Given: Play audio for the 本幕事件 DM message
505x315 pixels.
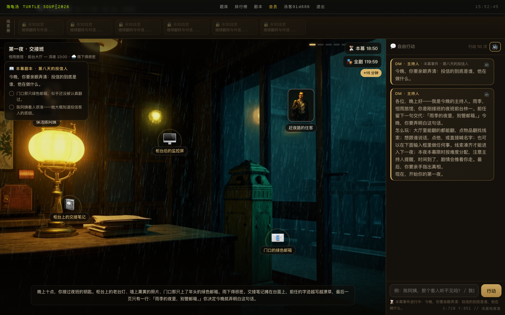Looking at the screenshot, I should [487, 65].
